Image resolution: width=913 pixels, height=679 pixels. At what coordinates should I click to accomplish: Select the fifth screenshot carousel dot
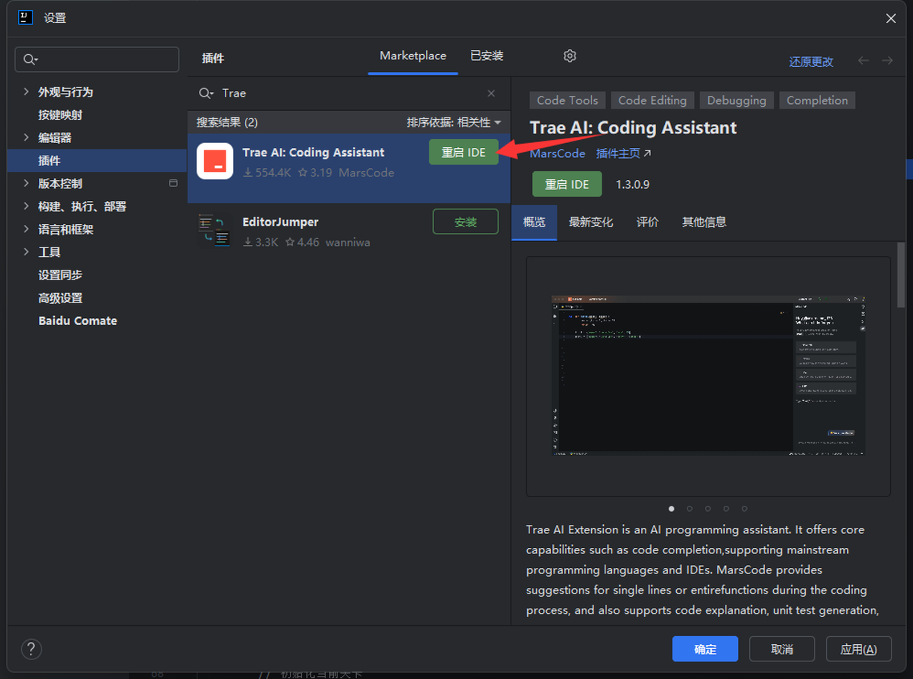click(745, 508)
